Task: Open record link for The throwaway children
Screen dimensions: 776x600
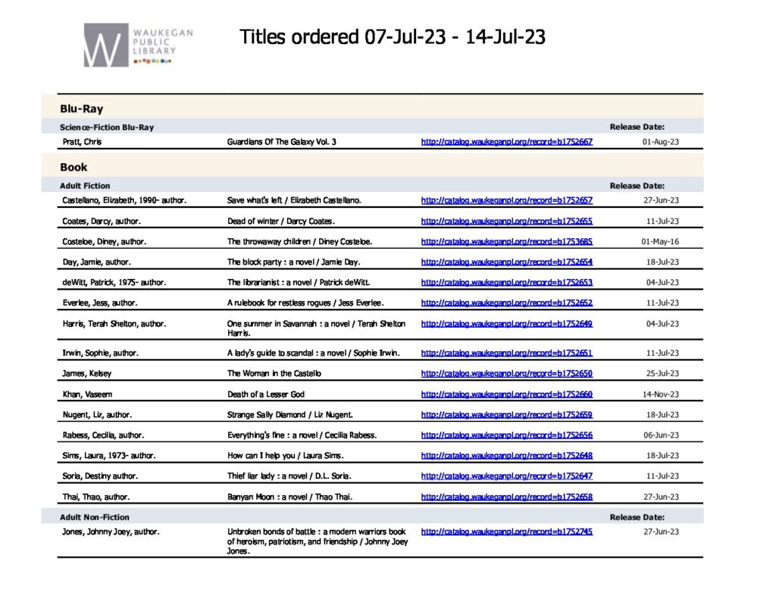Action: (507, 242)
